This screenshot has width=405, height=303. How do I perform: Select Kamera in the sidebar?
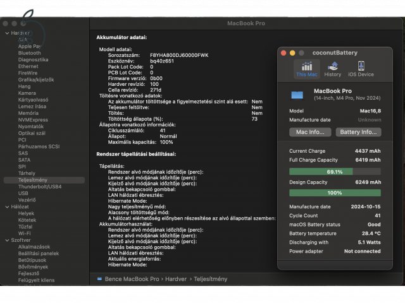(x=27, y=93)
